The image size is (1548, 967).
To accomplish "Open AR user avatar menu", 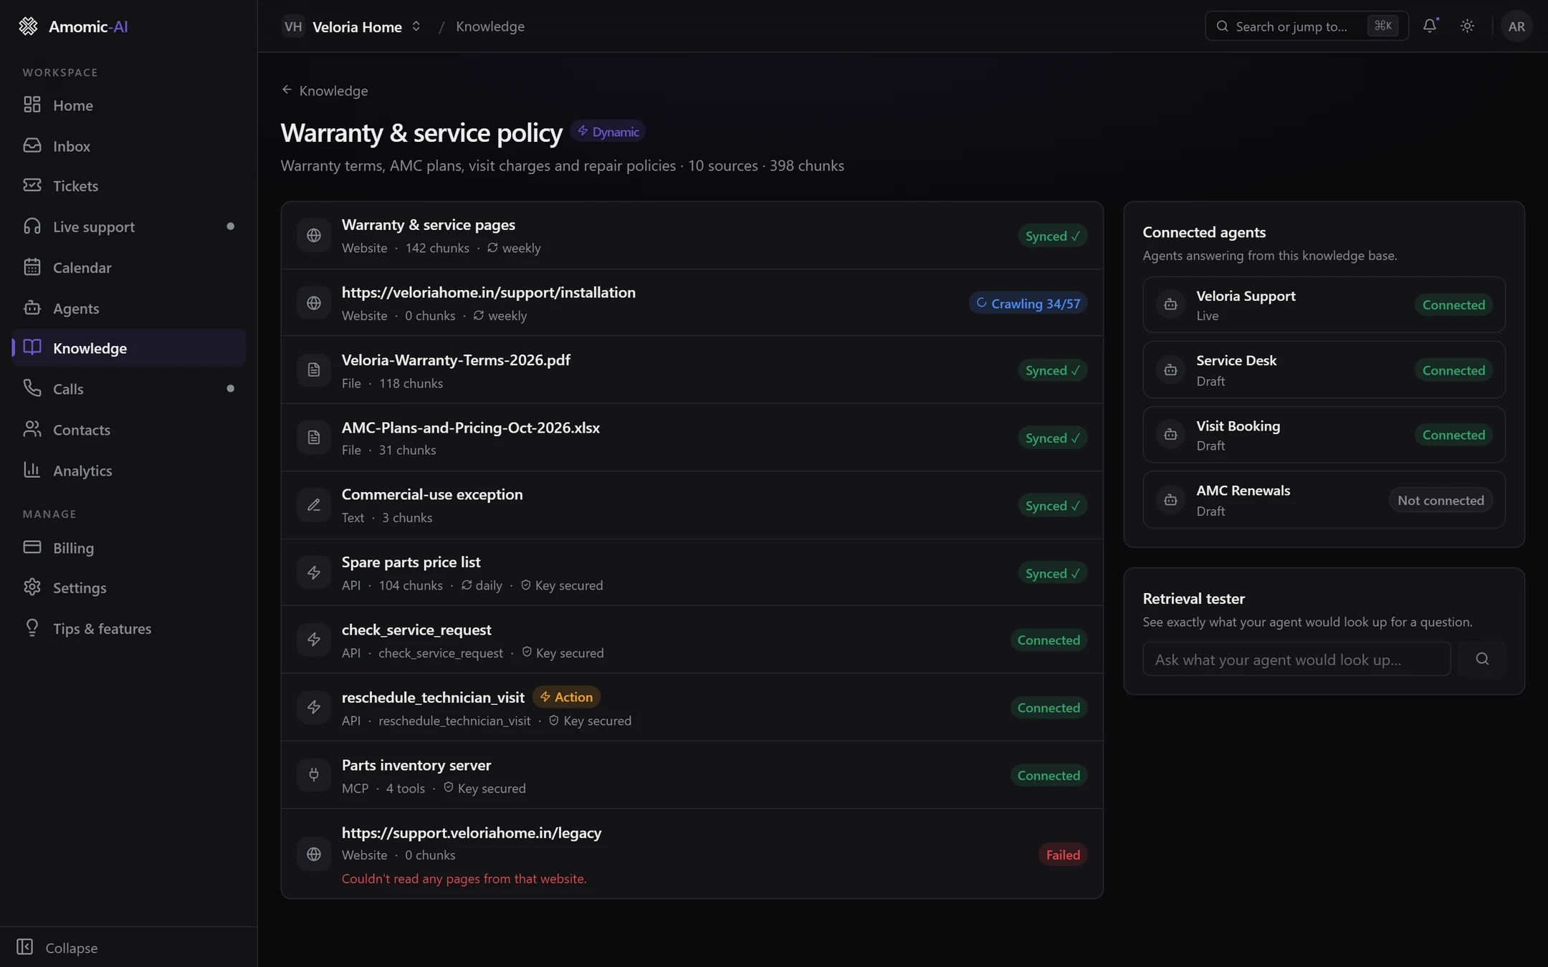I will click(x=1516, y=26).
